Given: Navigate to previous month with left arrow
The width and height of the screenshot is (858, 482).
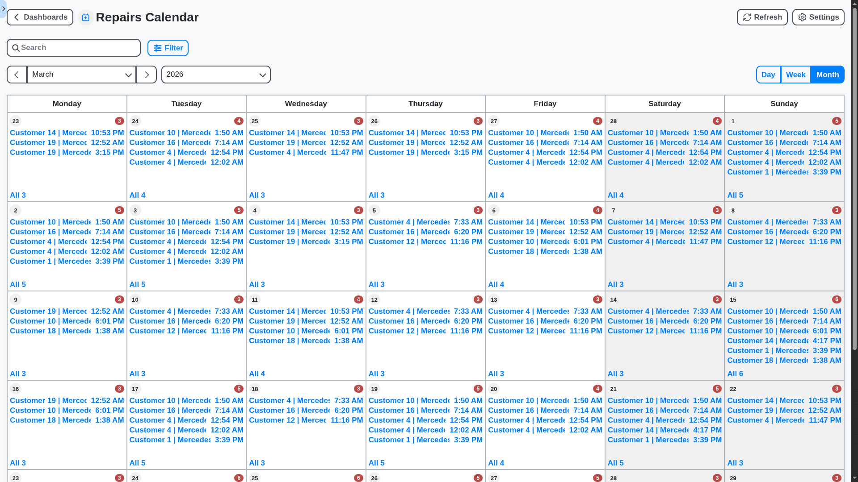Looking at the screenshot, I should point(17,75).
